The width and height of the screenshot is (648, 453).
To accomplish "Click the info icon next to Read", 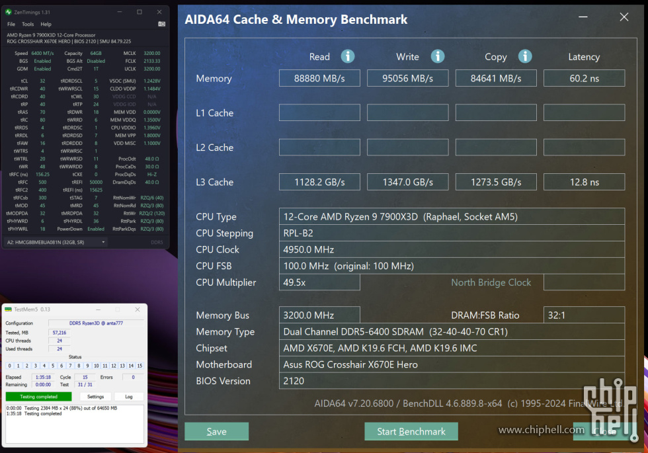I will coord(348,56).
